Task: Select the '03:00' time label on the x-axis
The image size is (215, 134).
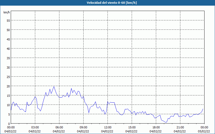Action: (35, 128)
